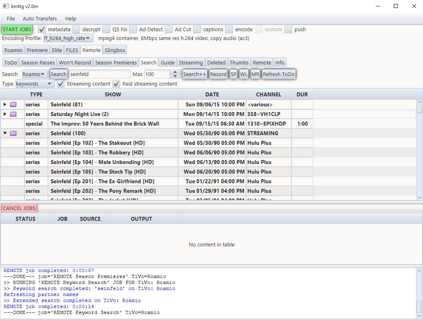This screenshot has width=423, height=320.
Task: Switch to the Slingbox tab
Action: (115, 50)
